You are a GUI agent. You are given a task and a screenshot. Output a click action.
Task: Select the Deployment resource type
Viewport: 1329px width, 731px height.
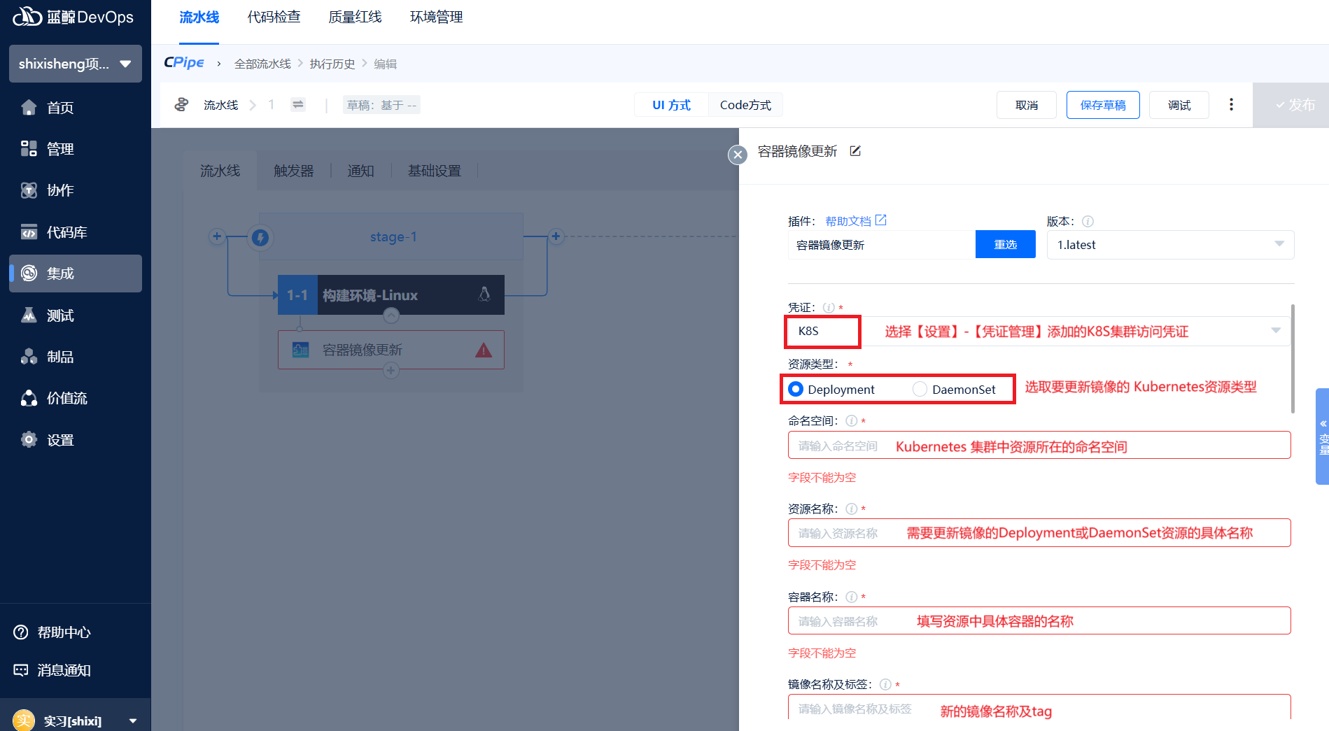click(796, 389)
